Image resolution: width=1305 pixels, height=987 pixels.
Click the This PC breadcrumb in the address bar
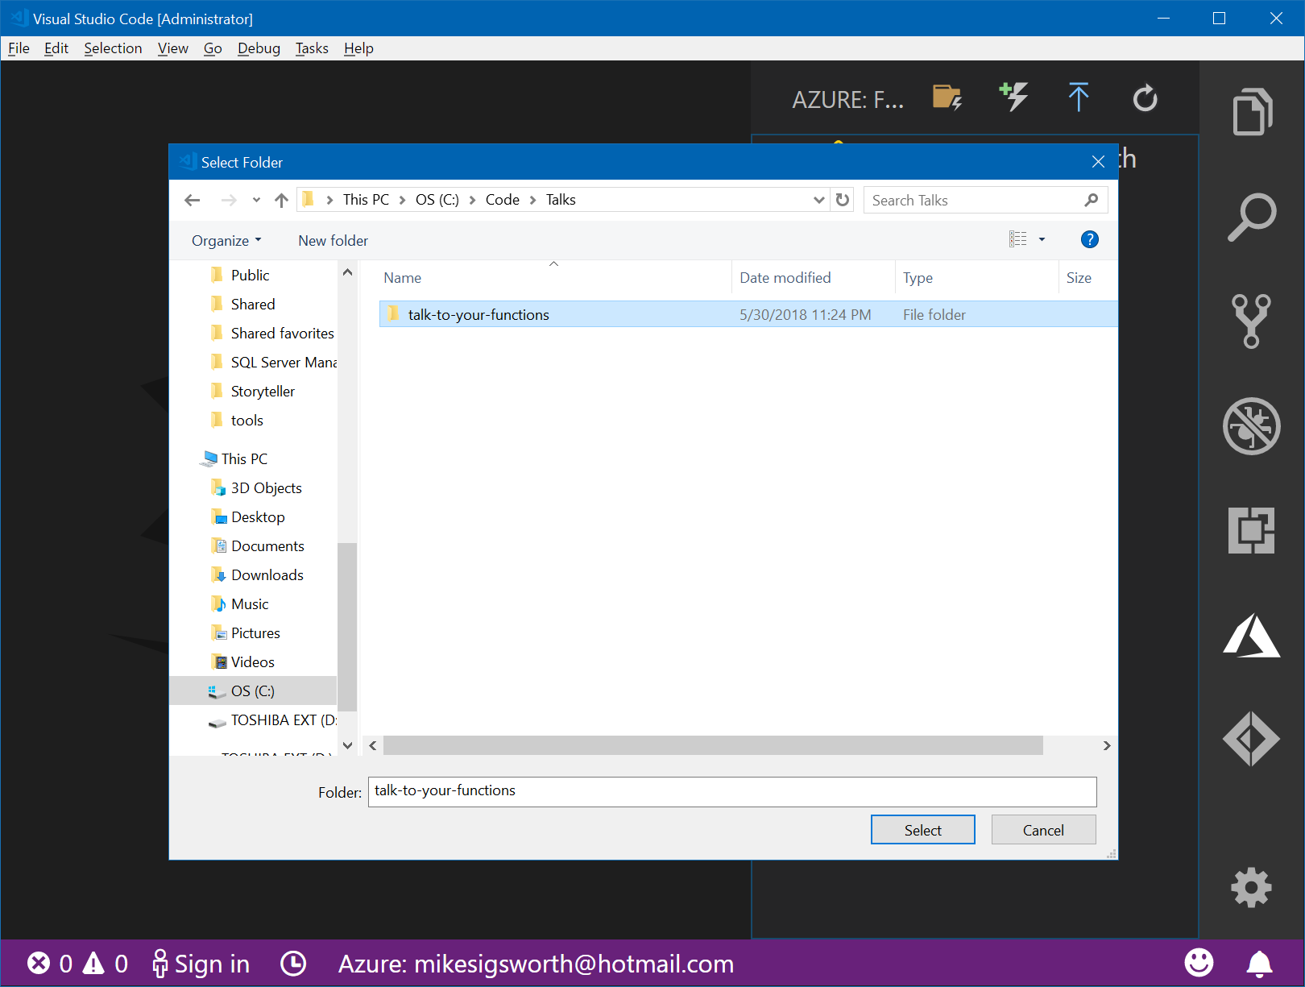tap(366, 200)
